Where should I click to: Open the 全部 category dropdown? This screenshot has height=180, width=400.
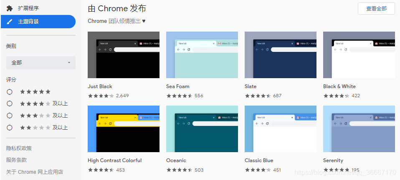tap(41, 63)
